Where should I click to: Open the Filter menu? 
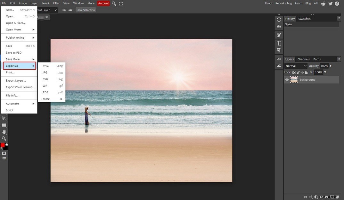click(x=56, y=3)
